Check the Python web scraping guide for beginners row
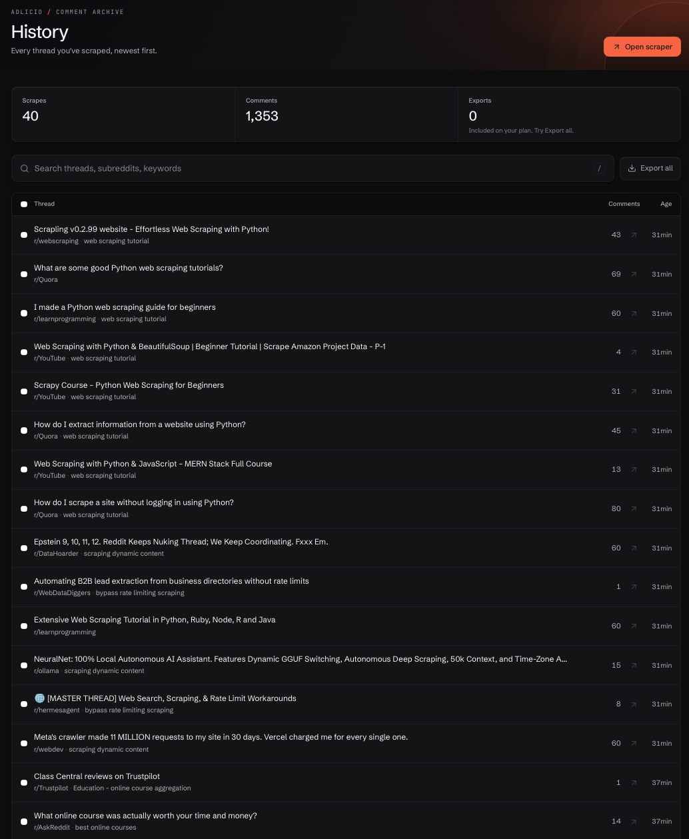 click(24, 313)
